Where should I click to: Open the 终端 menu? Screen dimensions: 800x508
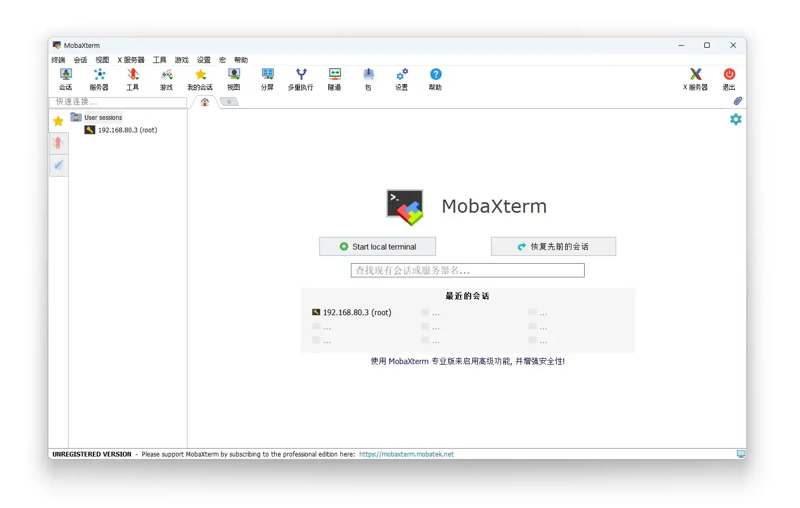tap(58, 60)
